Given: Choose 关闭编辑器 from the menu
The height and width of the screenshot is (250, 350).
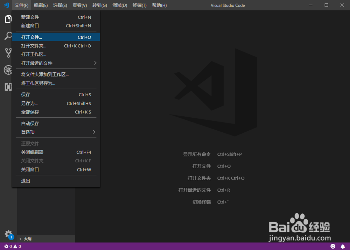Looking at the screenshot, I should pyautogui.click(x=56, y=152).
